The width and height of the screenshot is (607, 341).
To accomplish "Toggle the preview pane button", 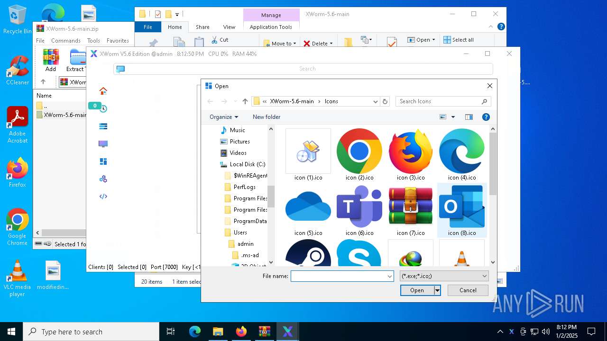I will (x=469, y=117).
